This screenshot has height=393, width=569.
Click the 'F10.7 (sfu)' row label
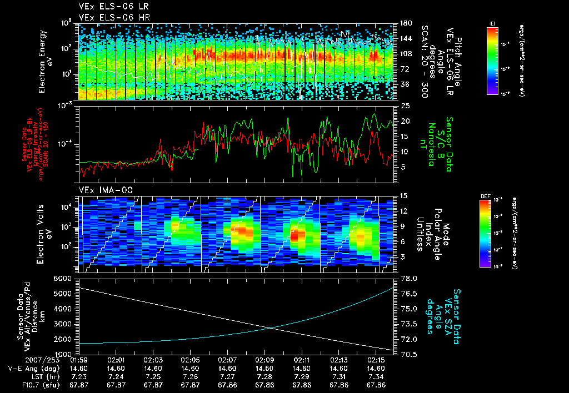click(41, 385)
